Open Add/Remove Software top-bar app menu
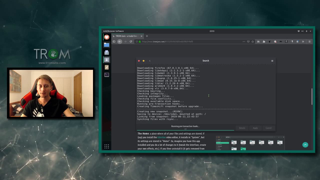The image size is (320, 180). tap(113, 31)
